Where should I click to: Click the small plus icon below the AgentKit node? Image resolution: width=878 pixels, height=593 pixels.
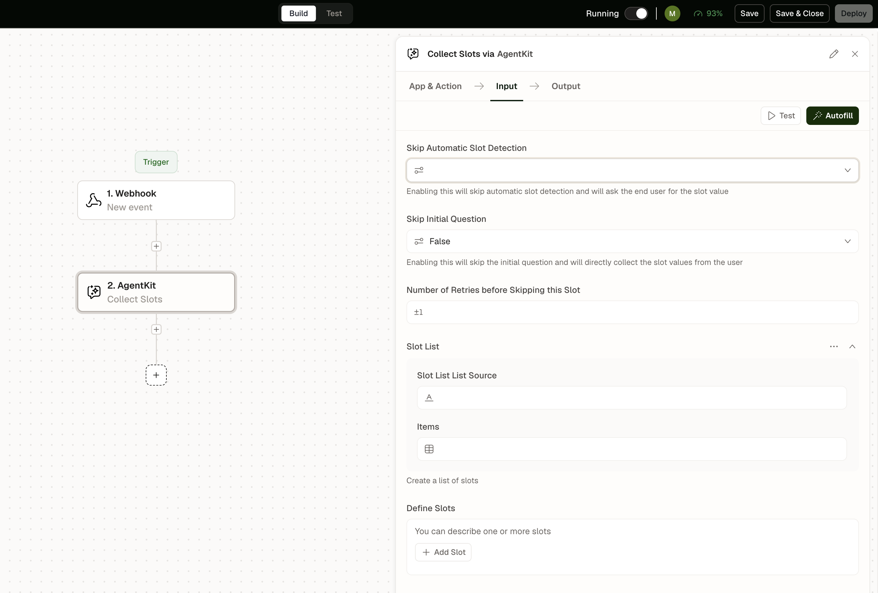pos(156,329)
